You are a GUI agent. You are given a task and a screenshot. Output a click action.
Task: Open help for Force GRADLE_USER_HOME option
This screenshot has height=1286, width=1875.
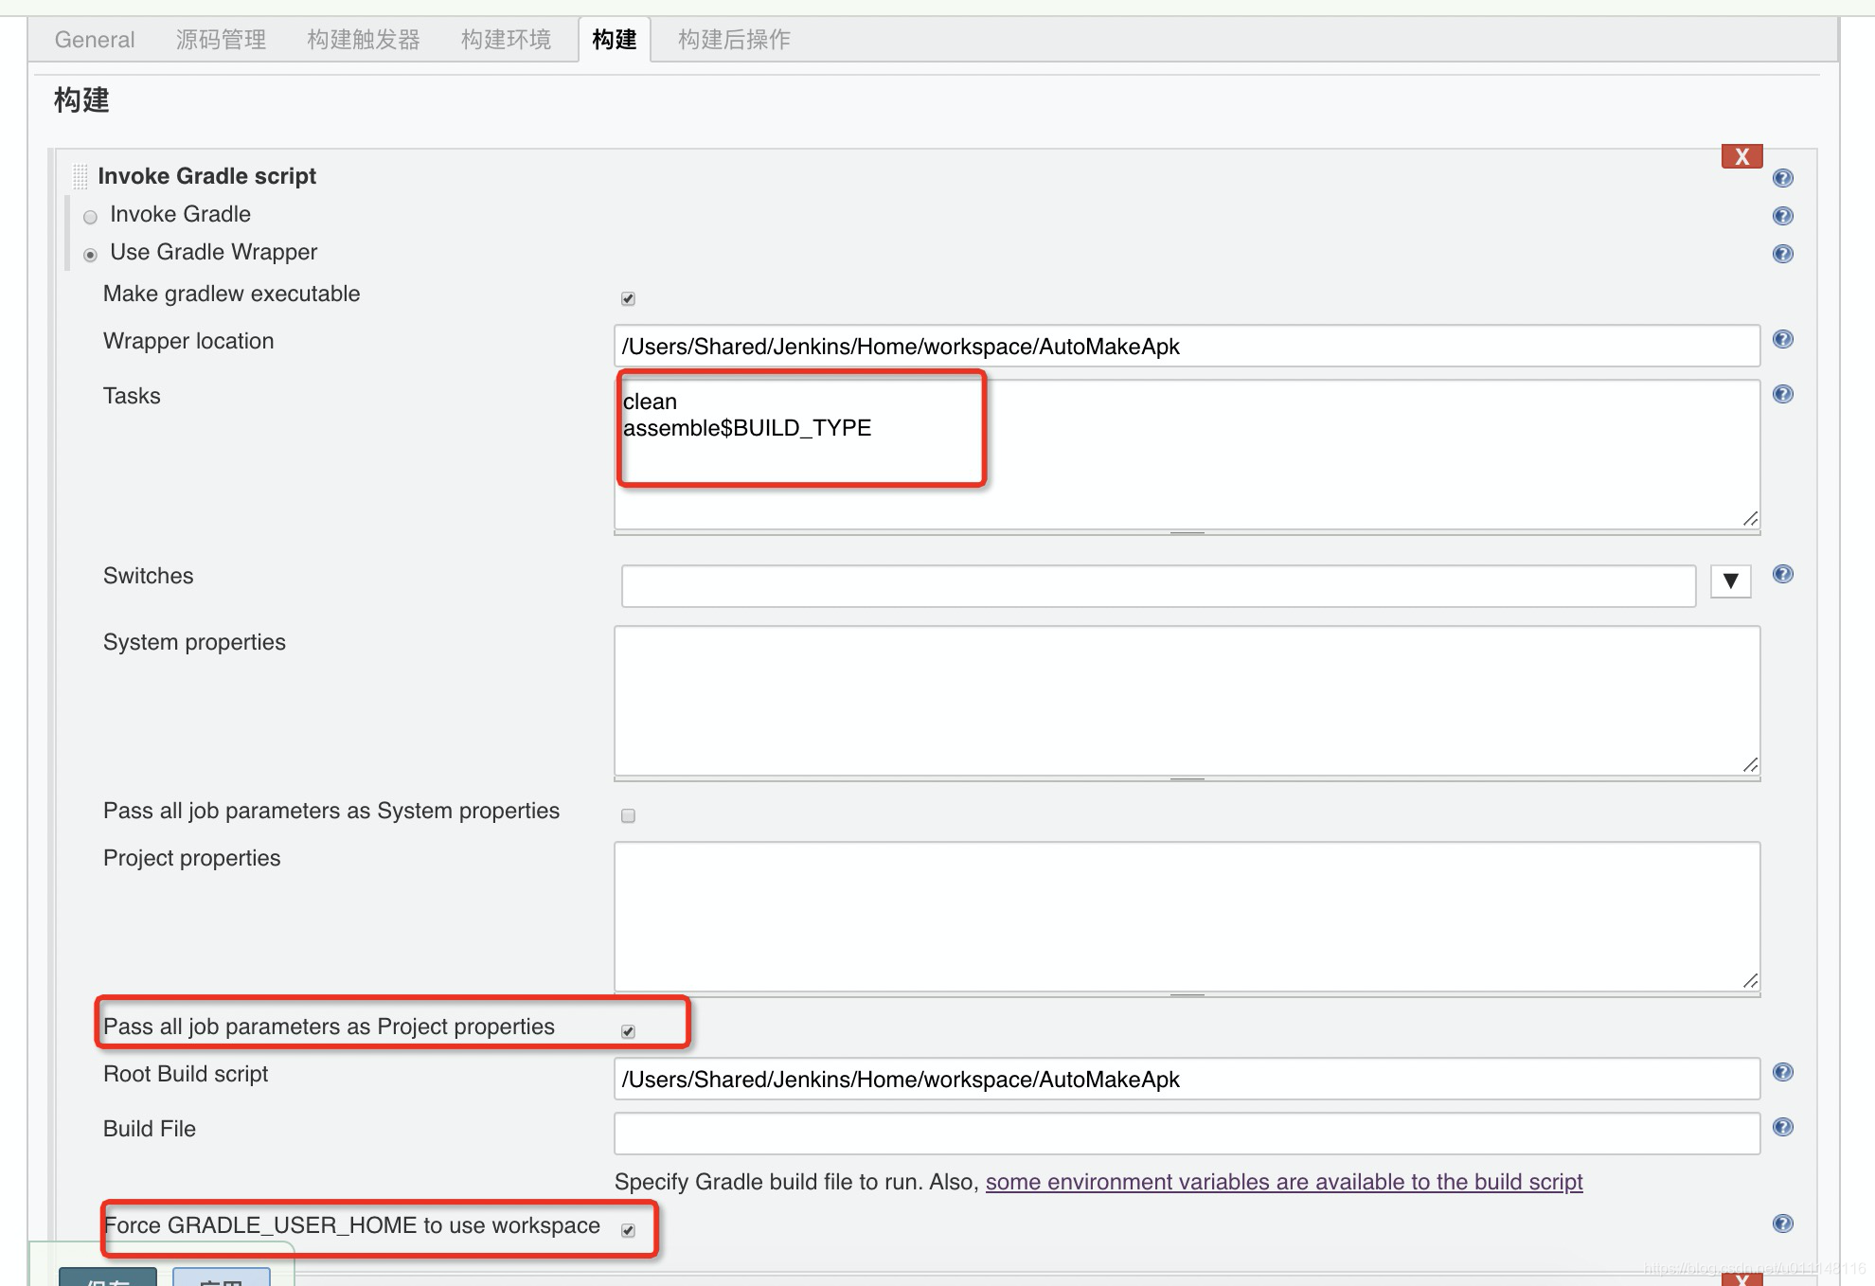[x=1782, y=1223]
